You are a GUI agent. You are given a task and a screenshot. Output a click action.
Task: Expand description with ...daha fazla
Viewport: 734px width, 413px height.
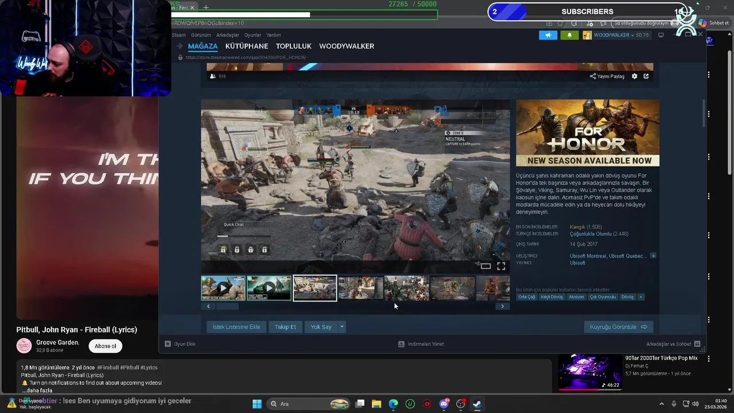tap(37, 391)
